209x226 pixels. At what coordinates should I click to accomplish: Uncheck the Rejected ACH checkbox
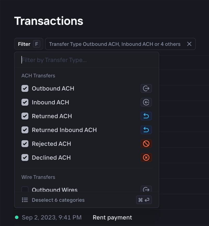25,144
